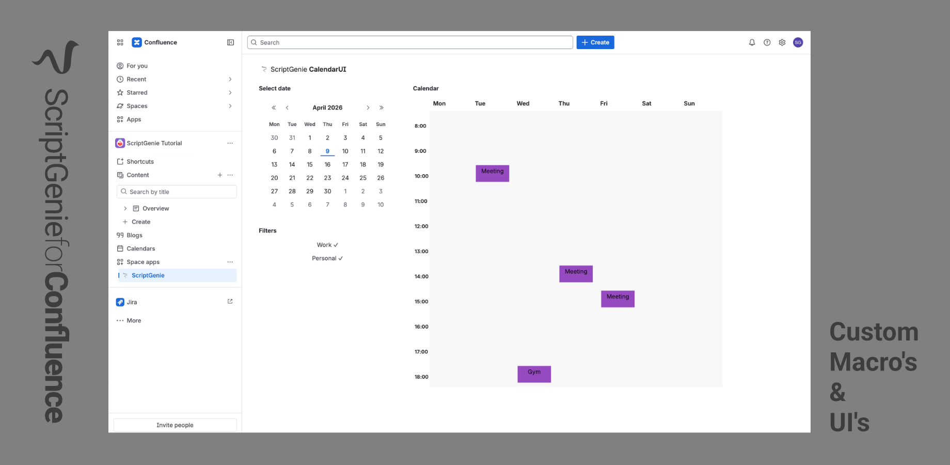950x465 pixels.
Task: Open Tuesday 10:00 Meeting event
Action: point(493,173)
